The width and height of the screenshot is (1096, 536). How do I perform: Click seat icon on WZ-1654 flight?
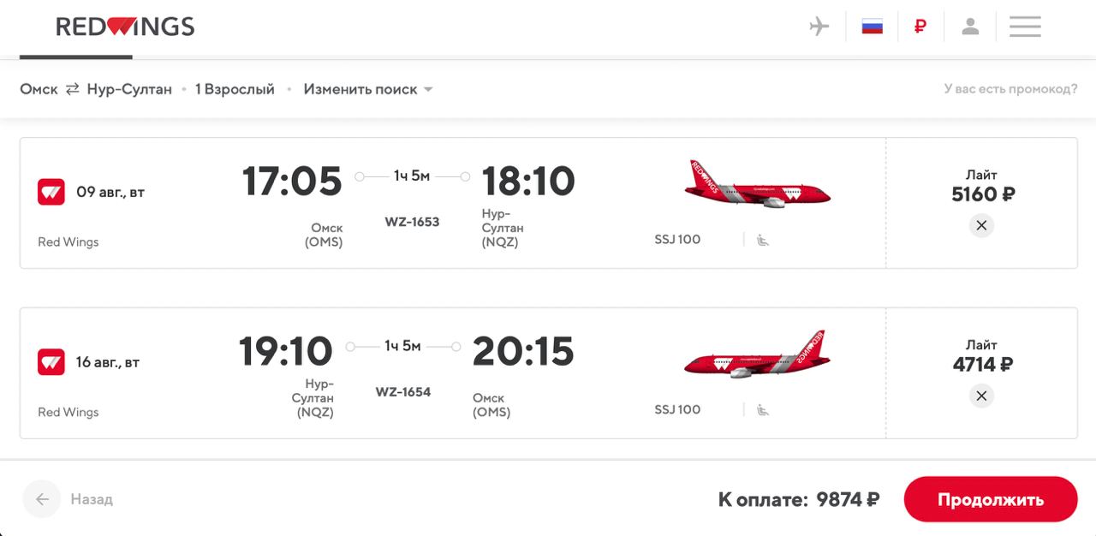tap(762, 410)
